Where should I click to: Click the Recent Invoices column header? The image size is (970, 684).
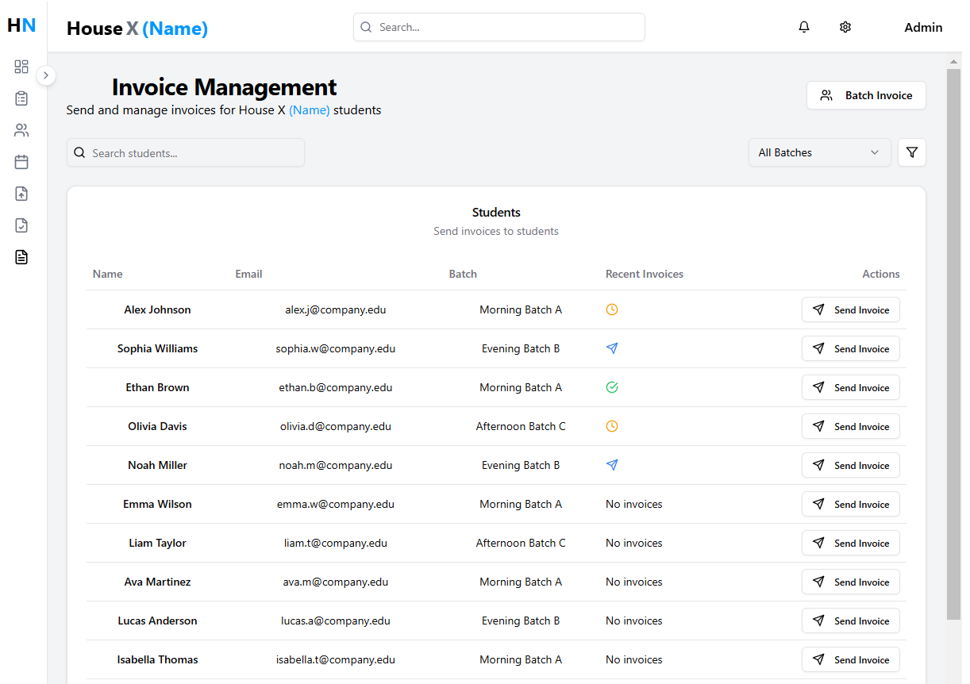tap(645, 274)
